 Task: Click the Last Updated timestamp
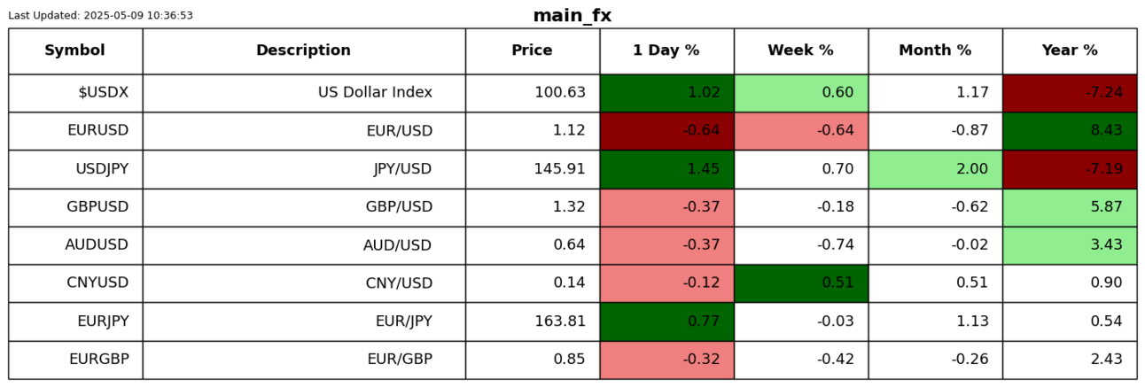(x=100, y=15)
